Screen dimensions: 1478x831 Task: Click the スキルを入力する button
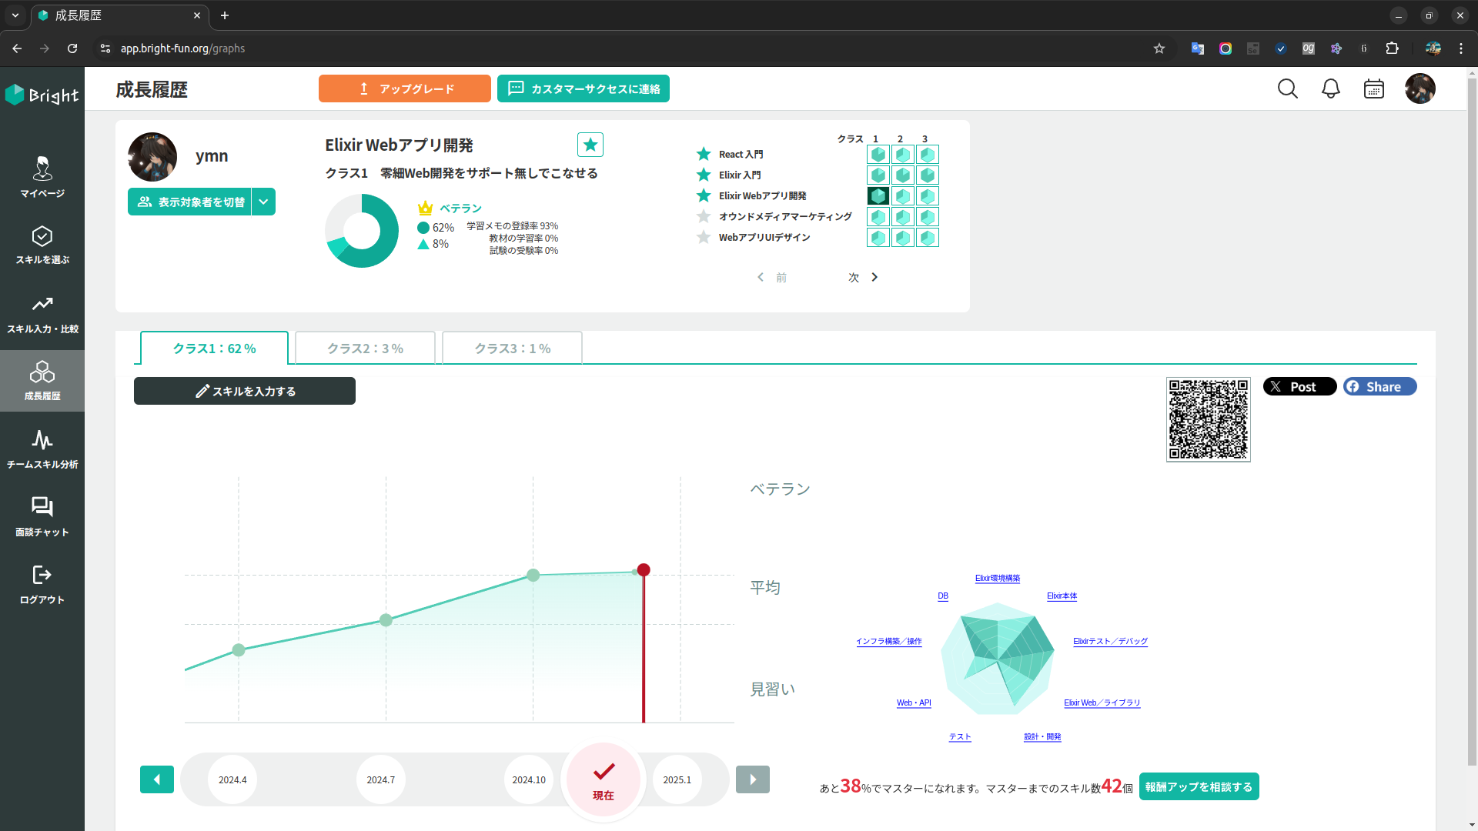[x=245, y=391]
